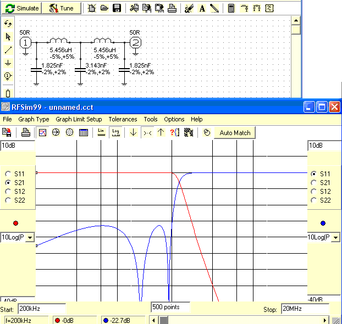Viewport: 342px width, 324px height.
Task: Open the Graph Type menu
Action: tap(34, 119)
